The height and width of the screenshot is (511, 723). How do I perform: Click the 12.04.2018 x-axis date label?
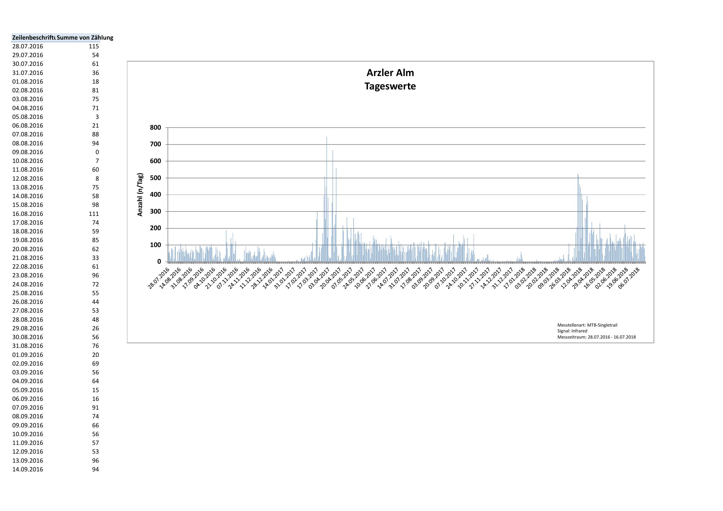pyautogui.click(x=572, y=278)
